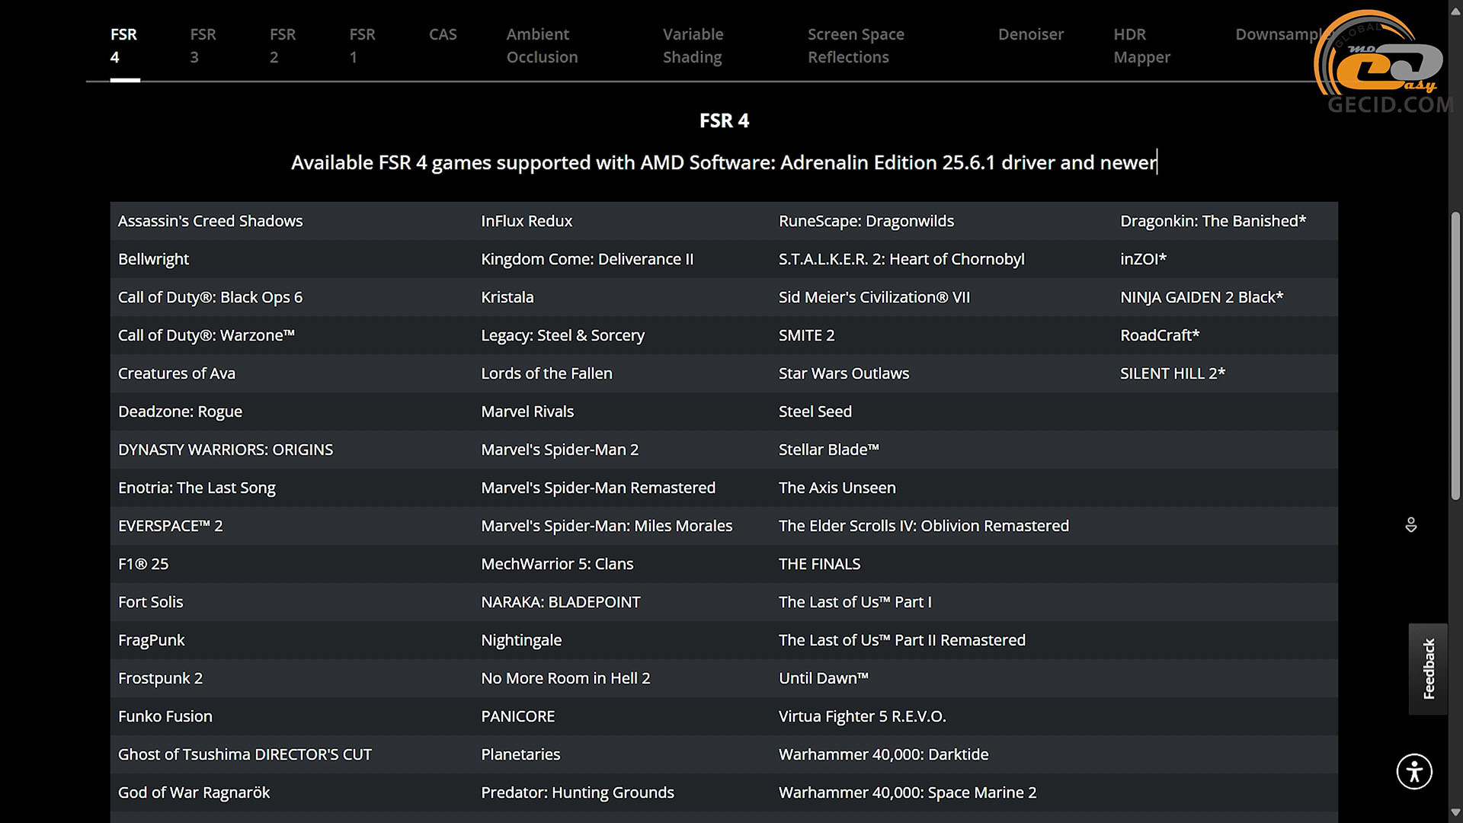Click the Star Wars Outlaws entry
This screenshot has width=1463, height=823.
tap(844, 373)
